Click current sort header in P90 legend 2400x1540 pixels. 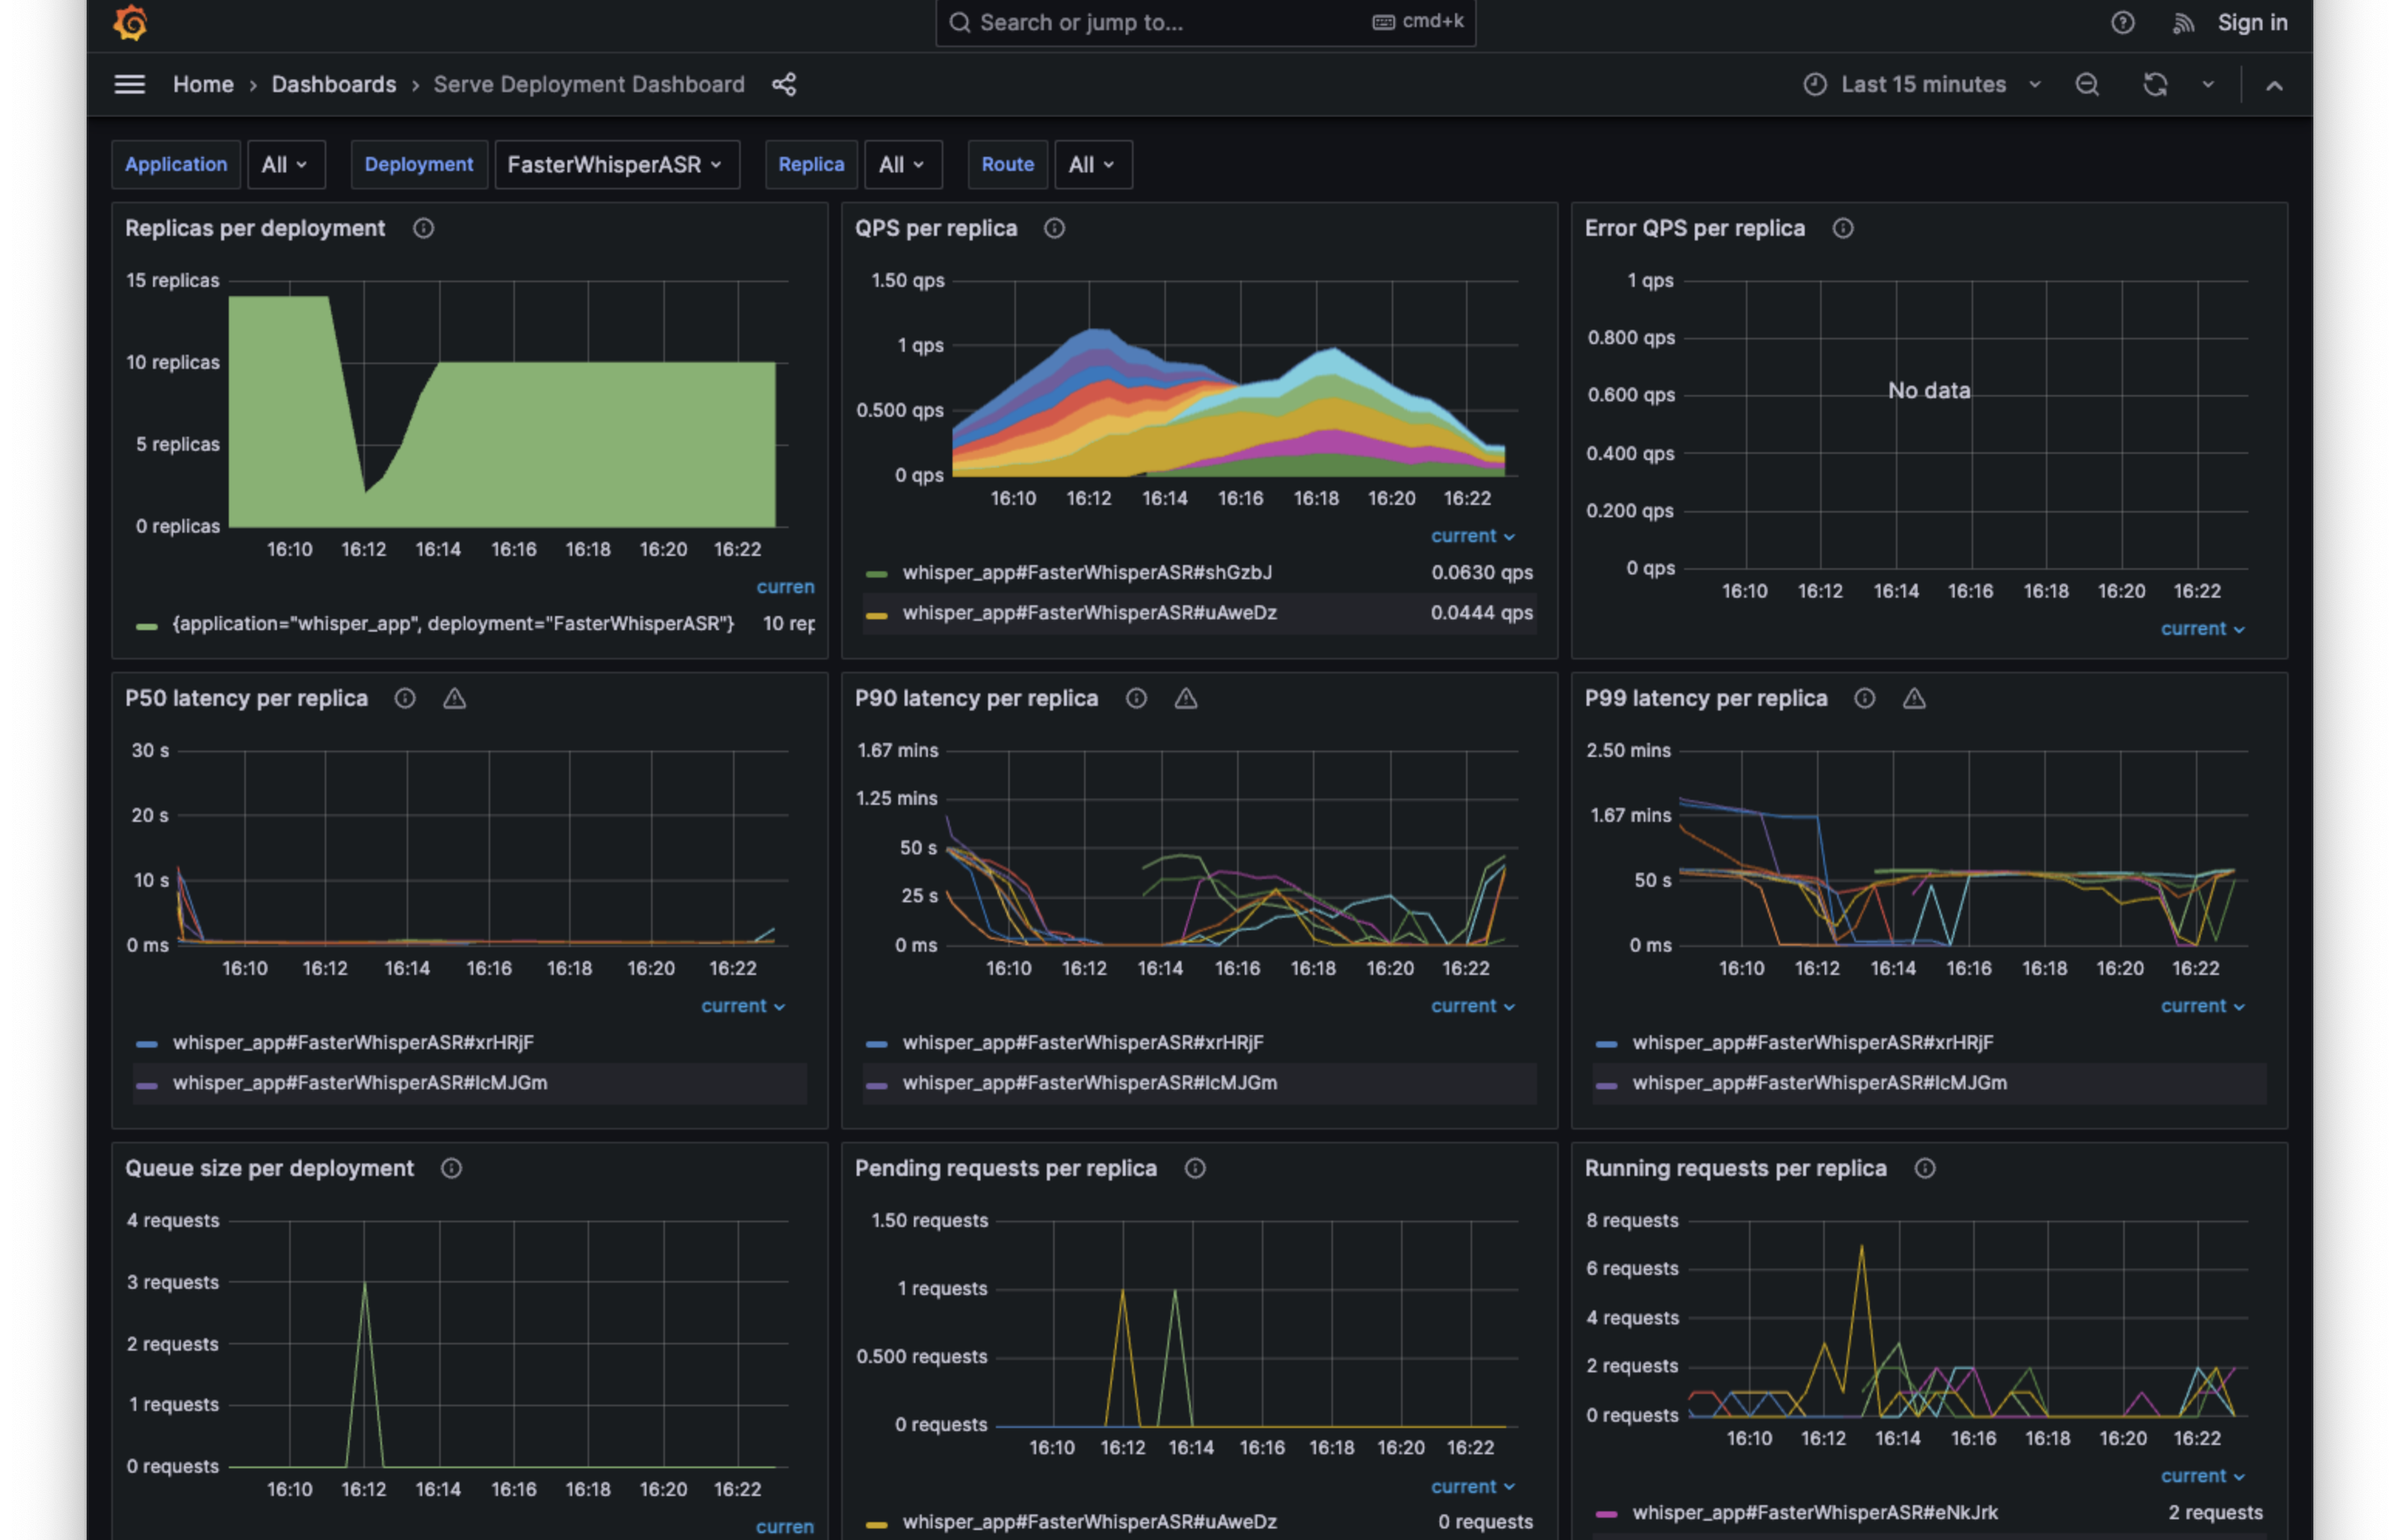point(1471,1007)
